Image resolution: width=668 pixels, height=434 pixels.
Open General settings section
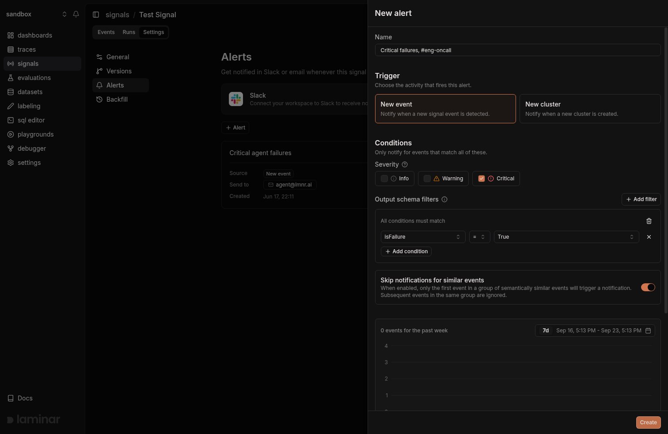point(121,57)
